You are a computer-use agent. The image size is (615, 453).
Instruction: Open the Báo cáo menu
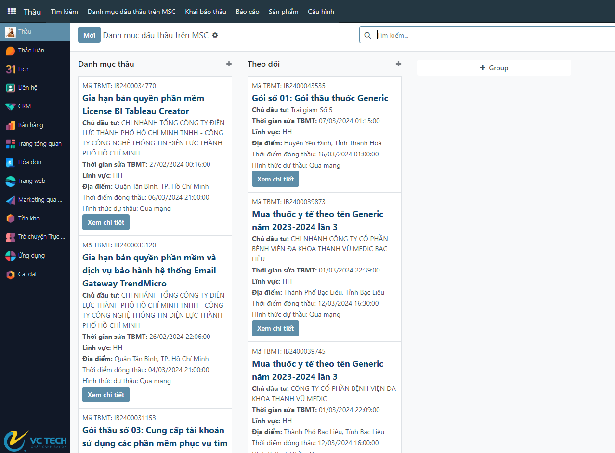pos(247,12)
